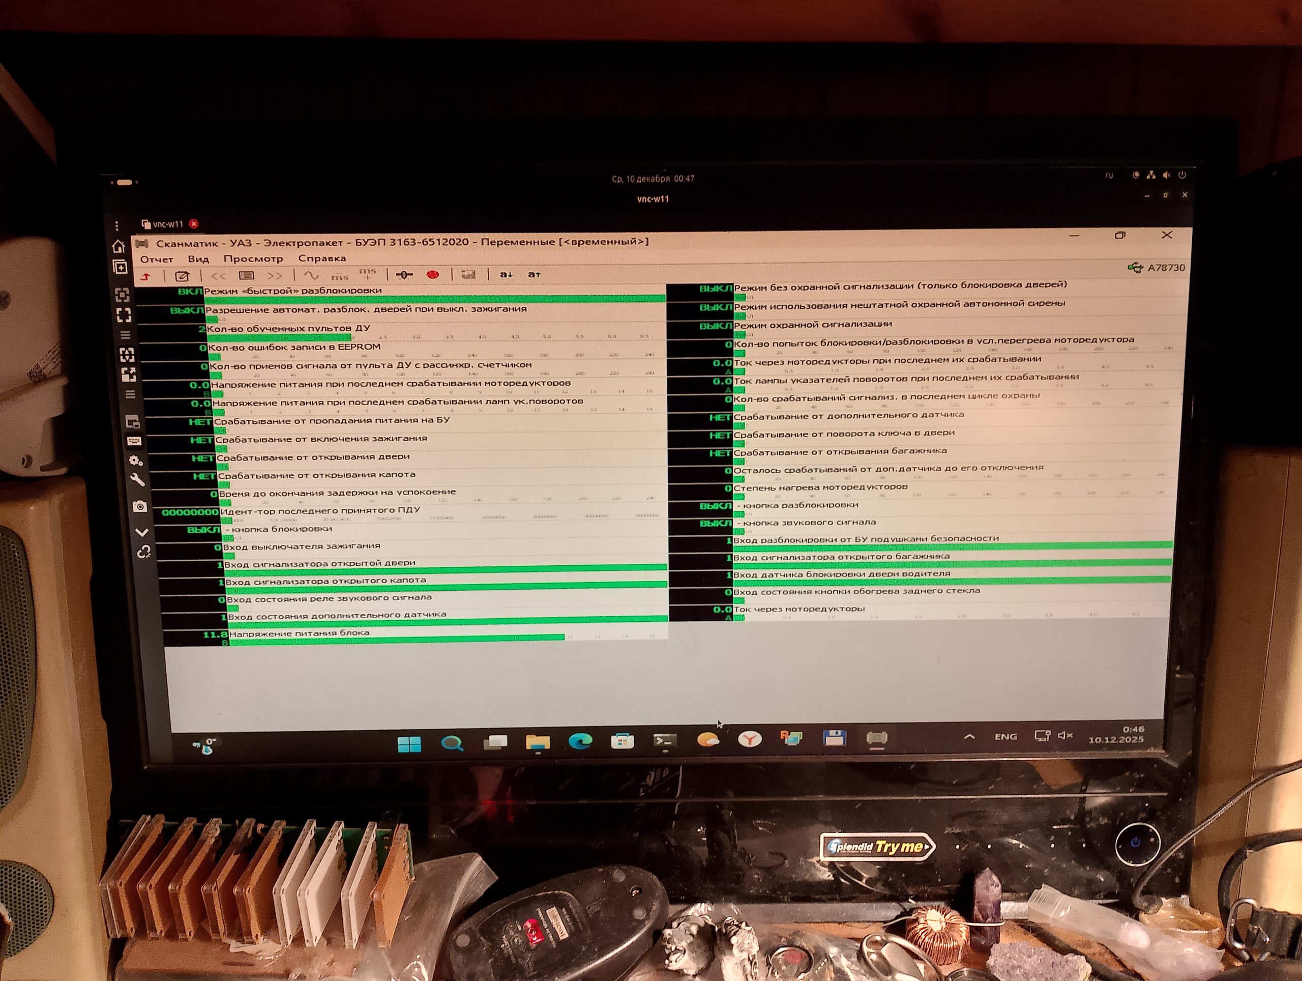Switch ENG language indicator in taskbar
The width and height of the screenshot is (1302, 981).
[x=1005, y=736]
